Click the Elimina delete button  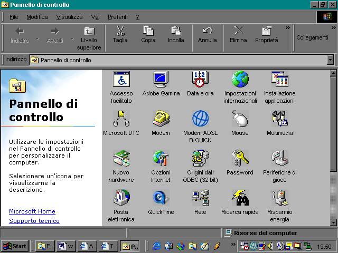[238, 35]
